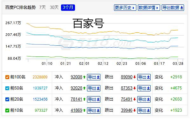Viewport: 190px width, 133px height.
Task: Open the 75491 跌出 link
Action: (x=126, y=99)
